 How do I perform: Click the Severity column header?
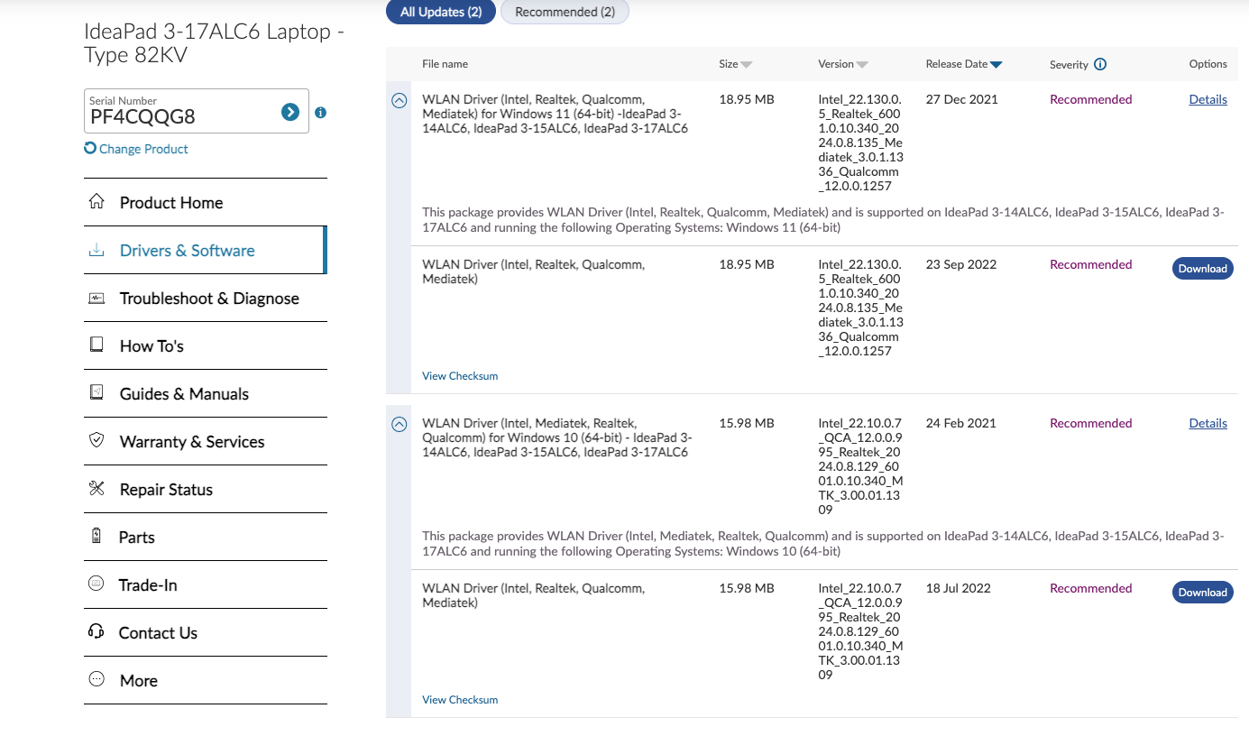click(1069, 65)
